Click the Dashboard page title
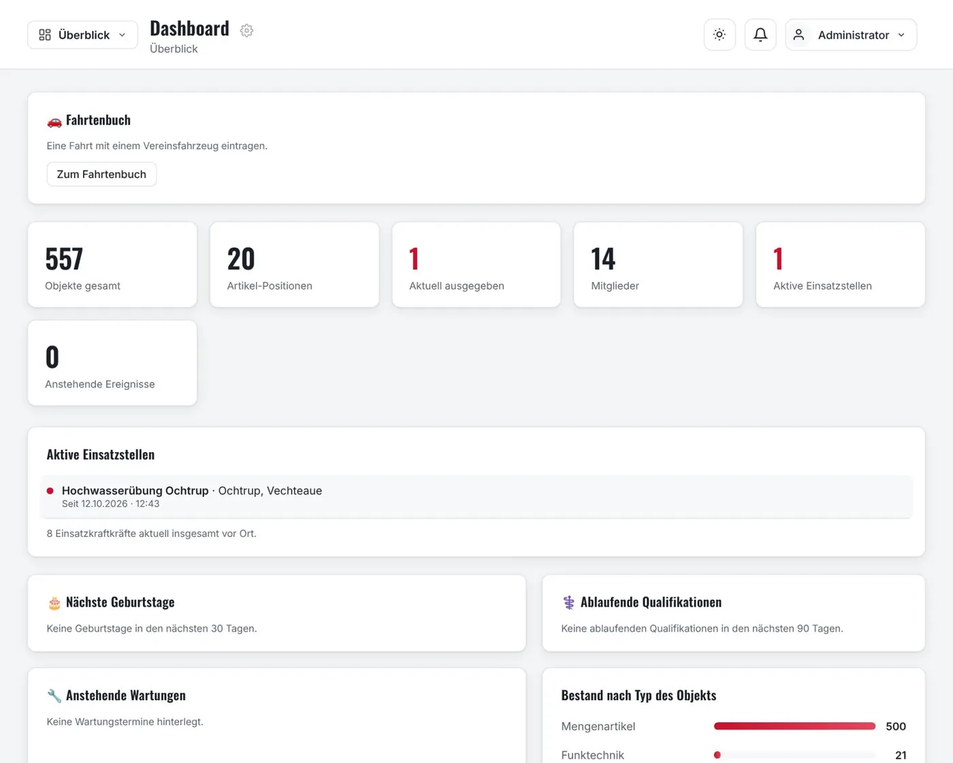Viewport: 953px width, 763px height. 189,29
